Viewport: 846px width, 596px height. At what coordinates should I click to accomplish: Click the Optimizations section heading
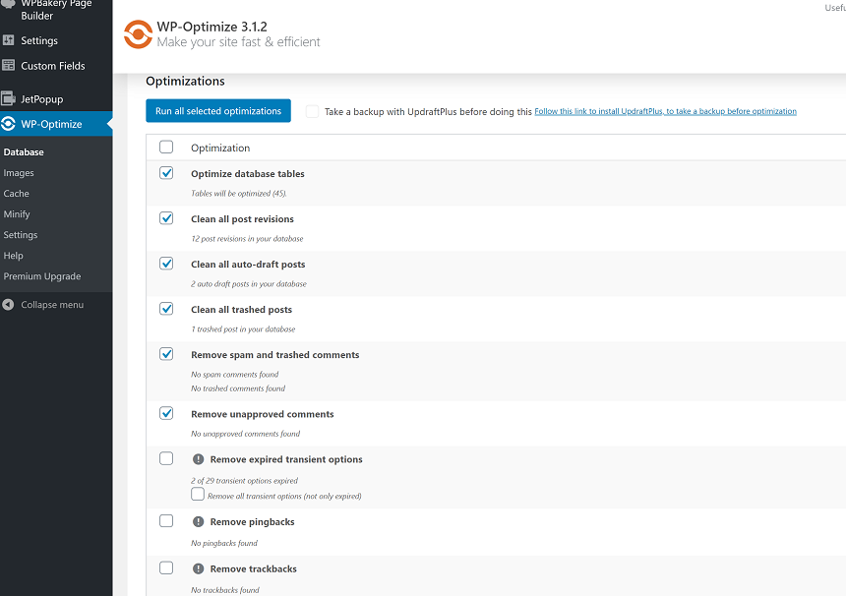point(185,81)
